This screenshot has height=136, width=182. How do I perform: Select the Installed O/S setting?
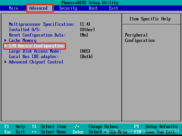(25, 29)
